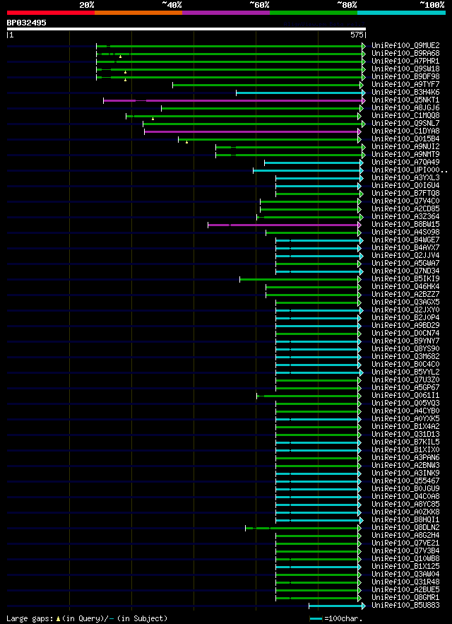Open hit UniRef100_Q8DLN2
The width and height of the screenshot is (452, 624).
[405, 528]
